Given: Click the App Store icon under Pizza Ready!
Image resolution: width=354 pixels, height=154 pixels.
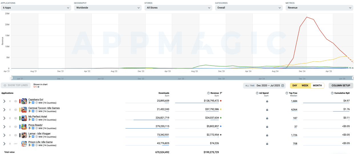Looking at the screenshot, I should pos(33,128).
